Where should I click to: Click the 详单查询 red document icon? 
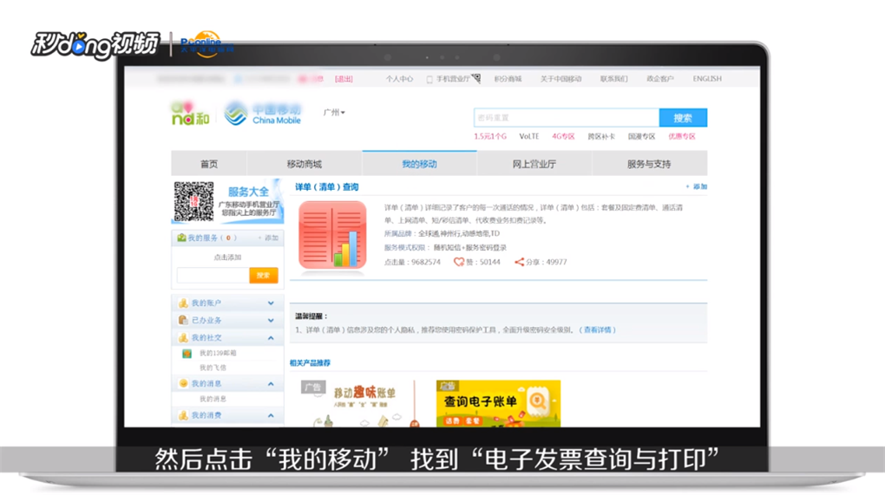332,235
